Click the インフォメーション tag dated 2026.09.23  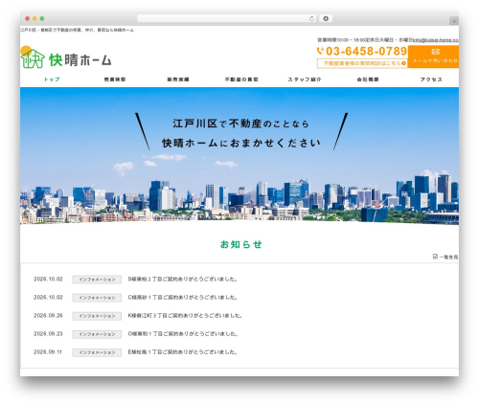point(97,334)
